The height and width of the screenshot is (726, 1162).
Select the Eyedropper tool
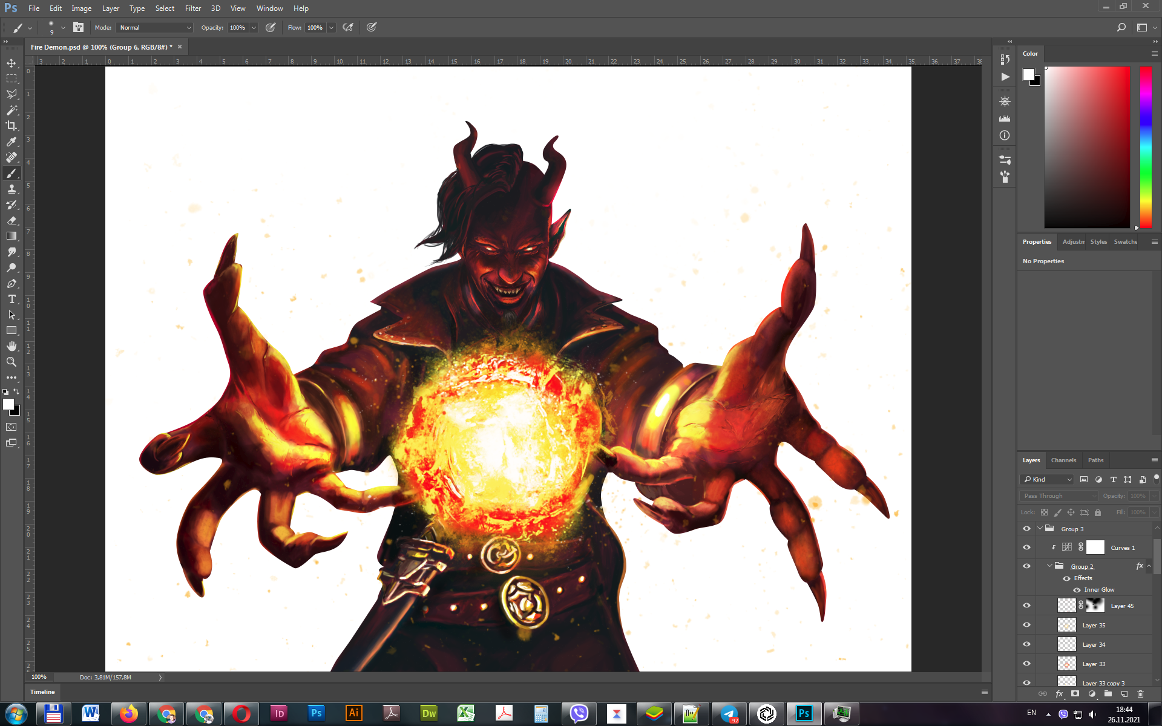(x=11, y=142)
